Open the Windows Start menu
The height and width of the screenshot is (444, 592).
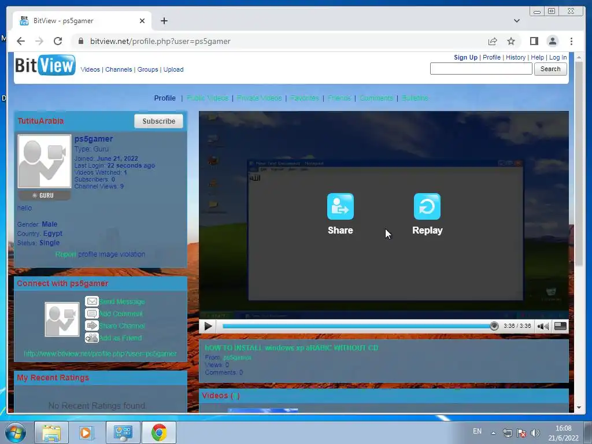coord(16,432)
